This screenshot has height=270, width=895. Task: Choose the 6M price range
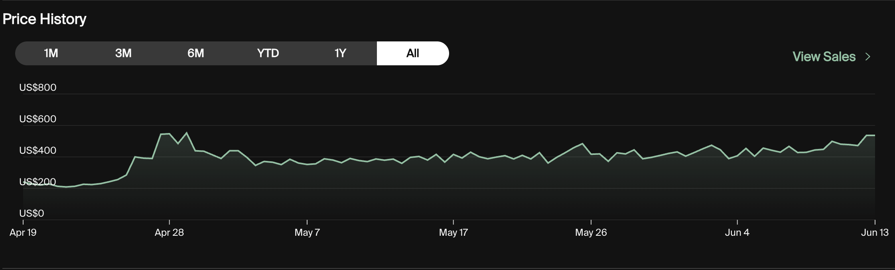(x=196, y=53)
